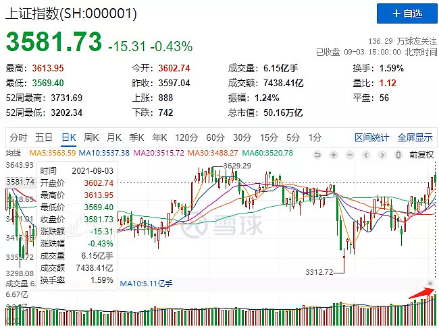Viewport: 439px width, 328px height.
Task: Close the volume panel with the x icon
Action: tap(430, 284)
